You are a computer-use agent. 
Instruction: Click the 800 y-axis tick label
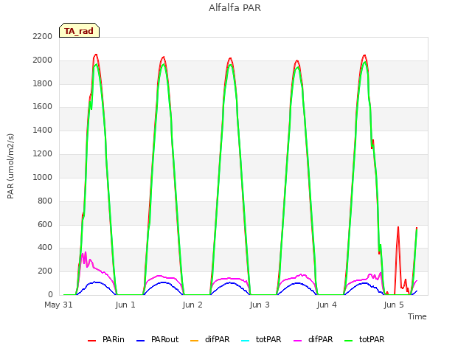(x=45, y=201)
